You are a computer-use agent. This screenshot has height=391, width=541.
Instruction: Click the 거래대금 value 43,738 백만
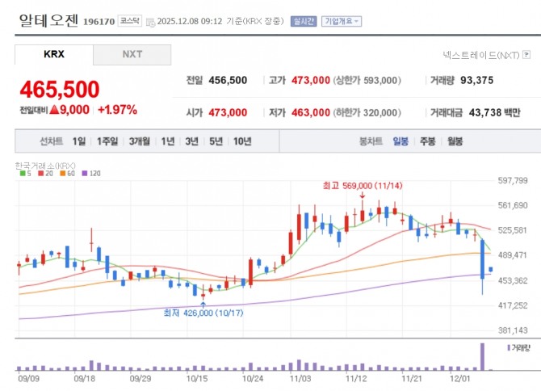coord(494,112)
